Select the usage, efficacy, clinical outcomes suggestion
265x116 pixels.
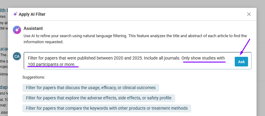click(x=90, y=88)
